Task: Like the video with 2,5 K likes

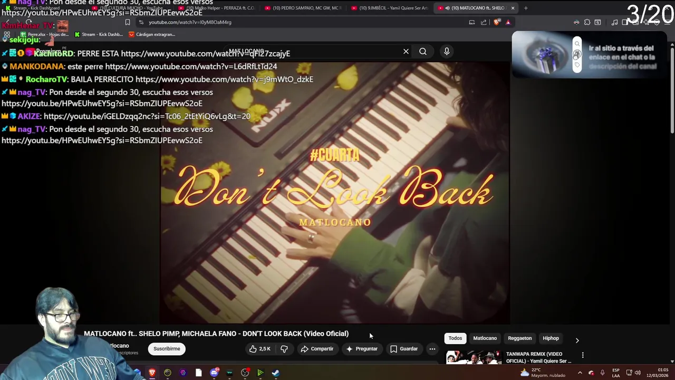Action: coord(260,349)
